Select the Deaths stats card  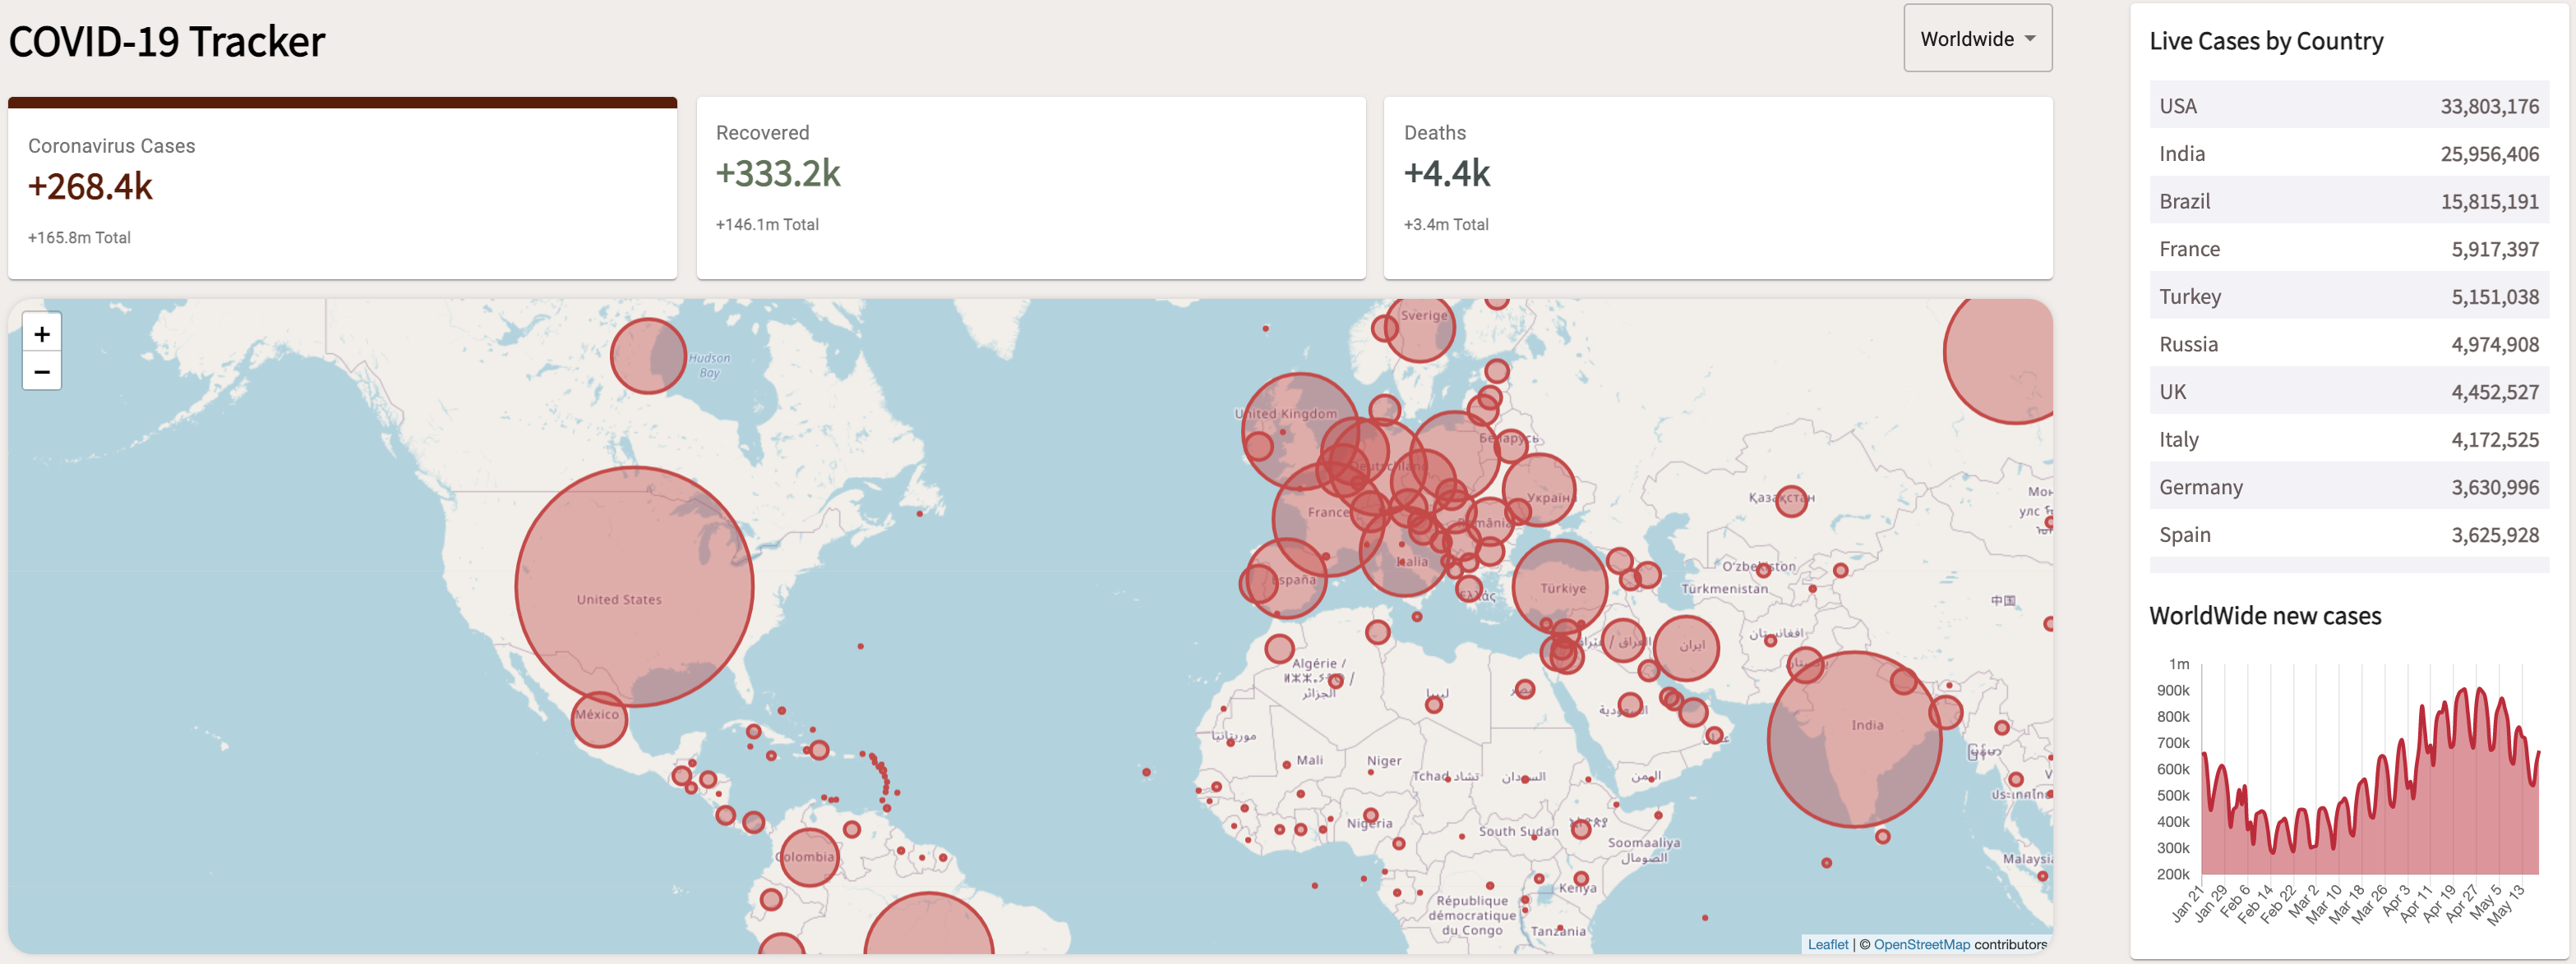tap(1717, 188)
